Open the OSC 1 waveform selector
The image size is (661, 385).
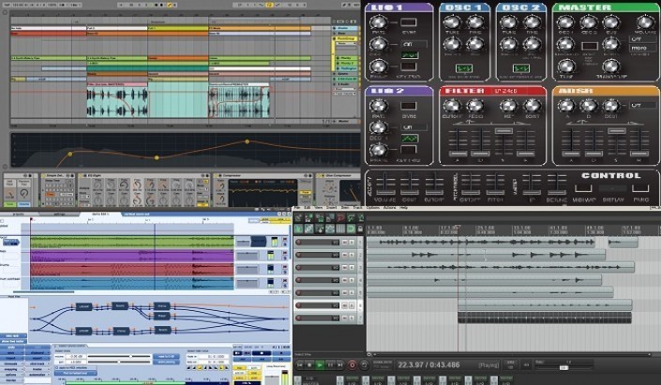(464, 68)
